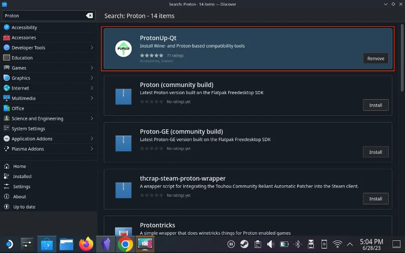Install Proton-GE (community build)

pos(376,152)
